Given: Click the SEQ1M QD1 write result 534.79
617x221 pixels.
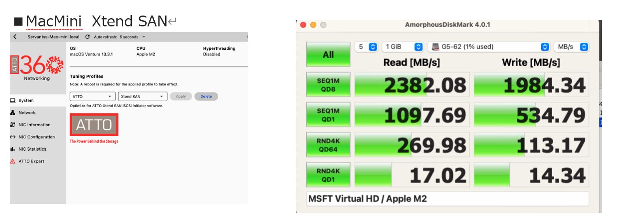Looking at the screenshot, I should click(x=531, y=115).
